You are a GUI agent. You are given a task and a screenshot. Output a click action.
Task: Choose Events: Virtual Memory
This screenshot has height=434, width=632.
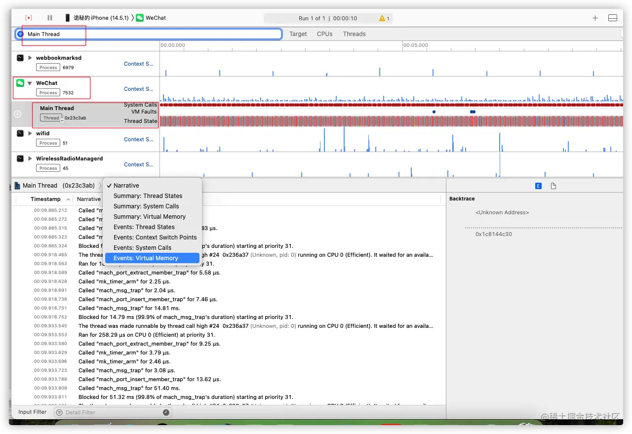coord(152,258)
